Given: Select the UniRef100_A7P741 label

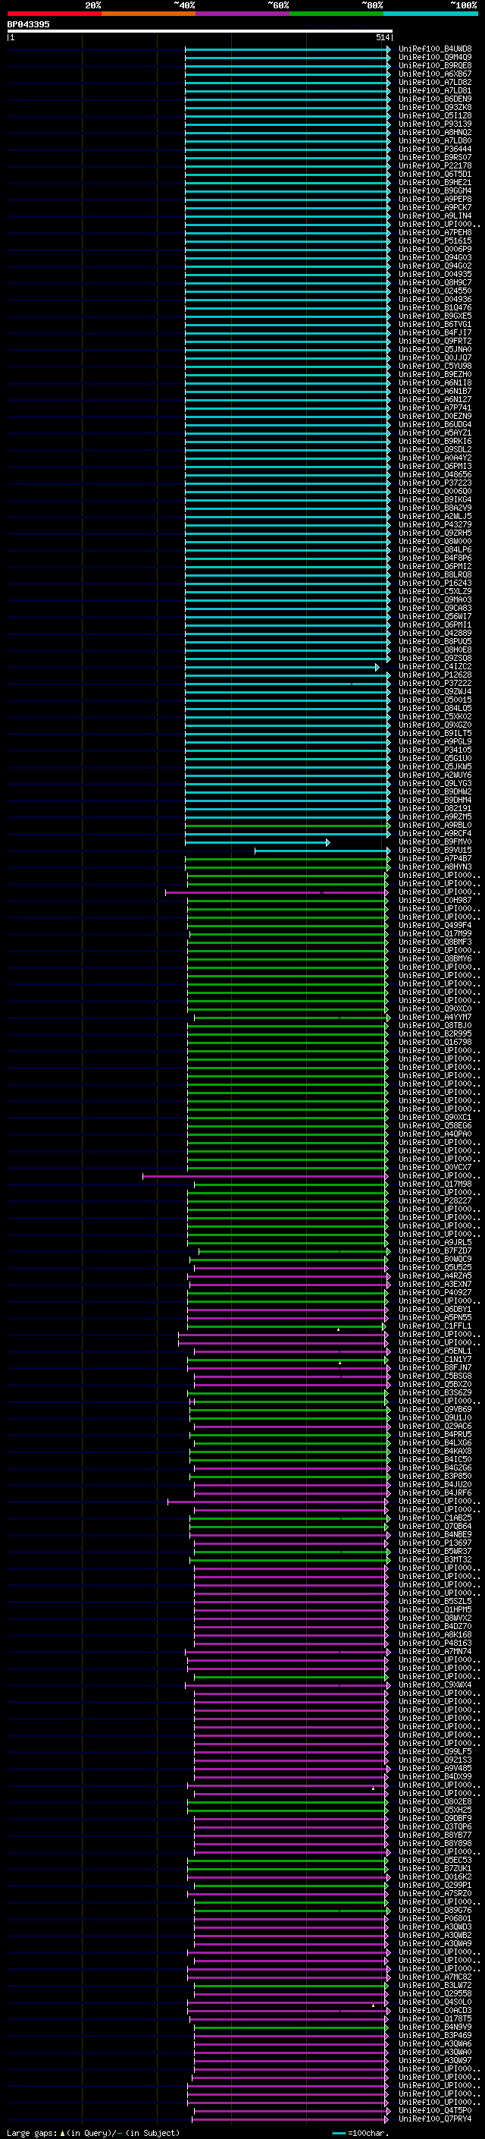Looking at the screenshot, I should coord(435,407).
